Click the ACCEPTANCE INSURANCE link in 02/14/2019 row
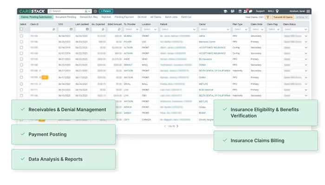Viewport: 325px width, 185px height. (x=212, y=48)
